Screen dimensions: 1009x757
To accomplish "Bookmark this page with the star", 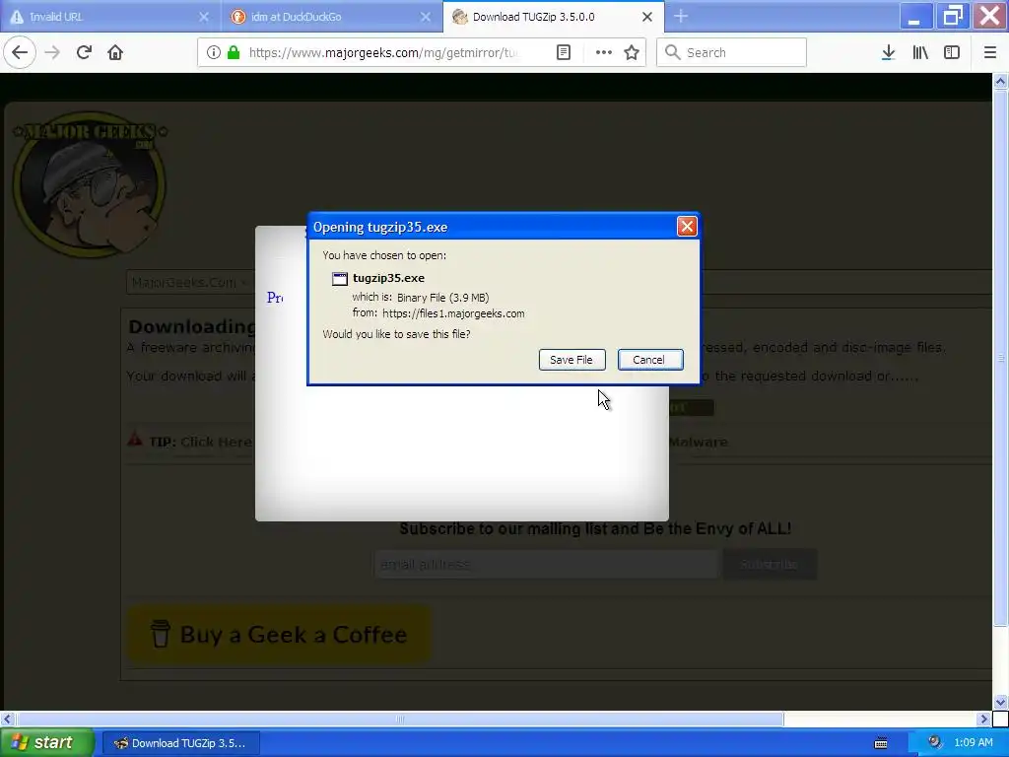I will click(x=632, y=53).
